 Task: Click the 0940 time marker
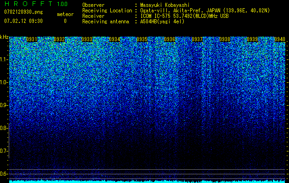pyautogui.click(x=280, y=39)
